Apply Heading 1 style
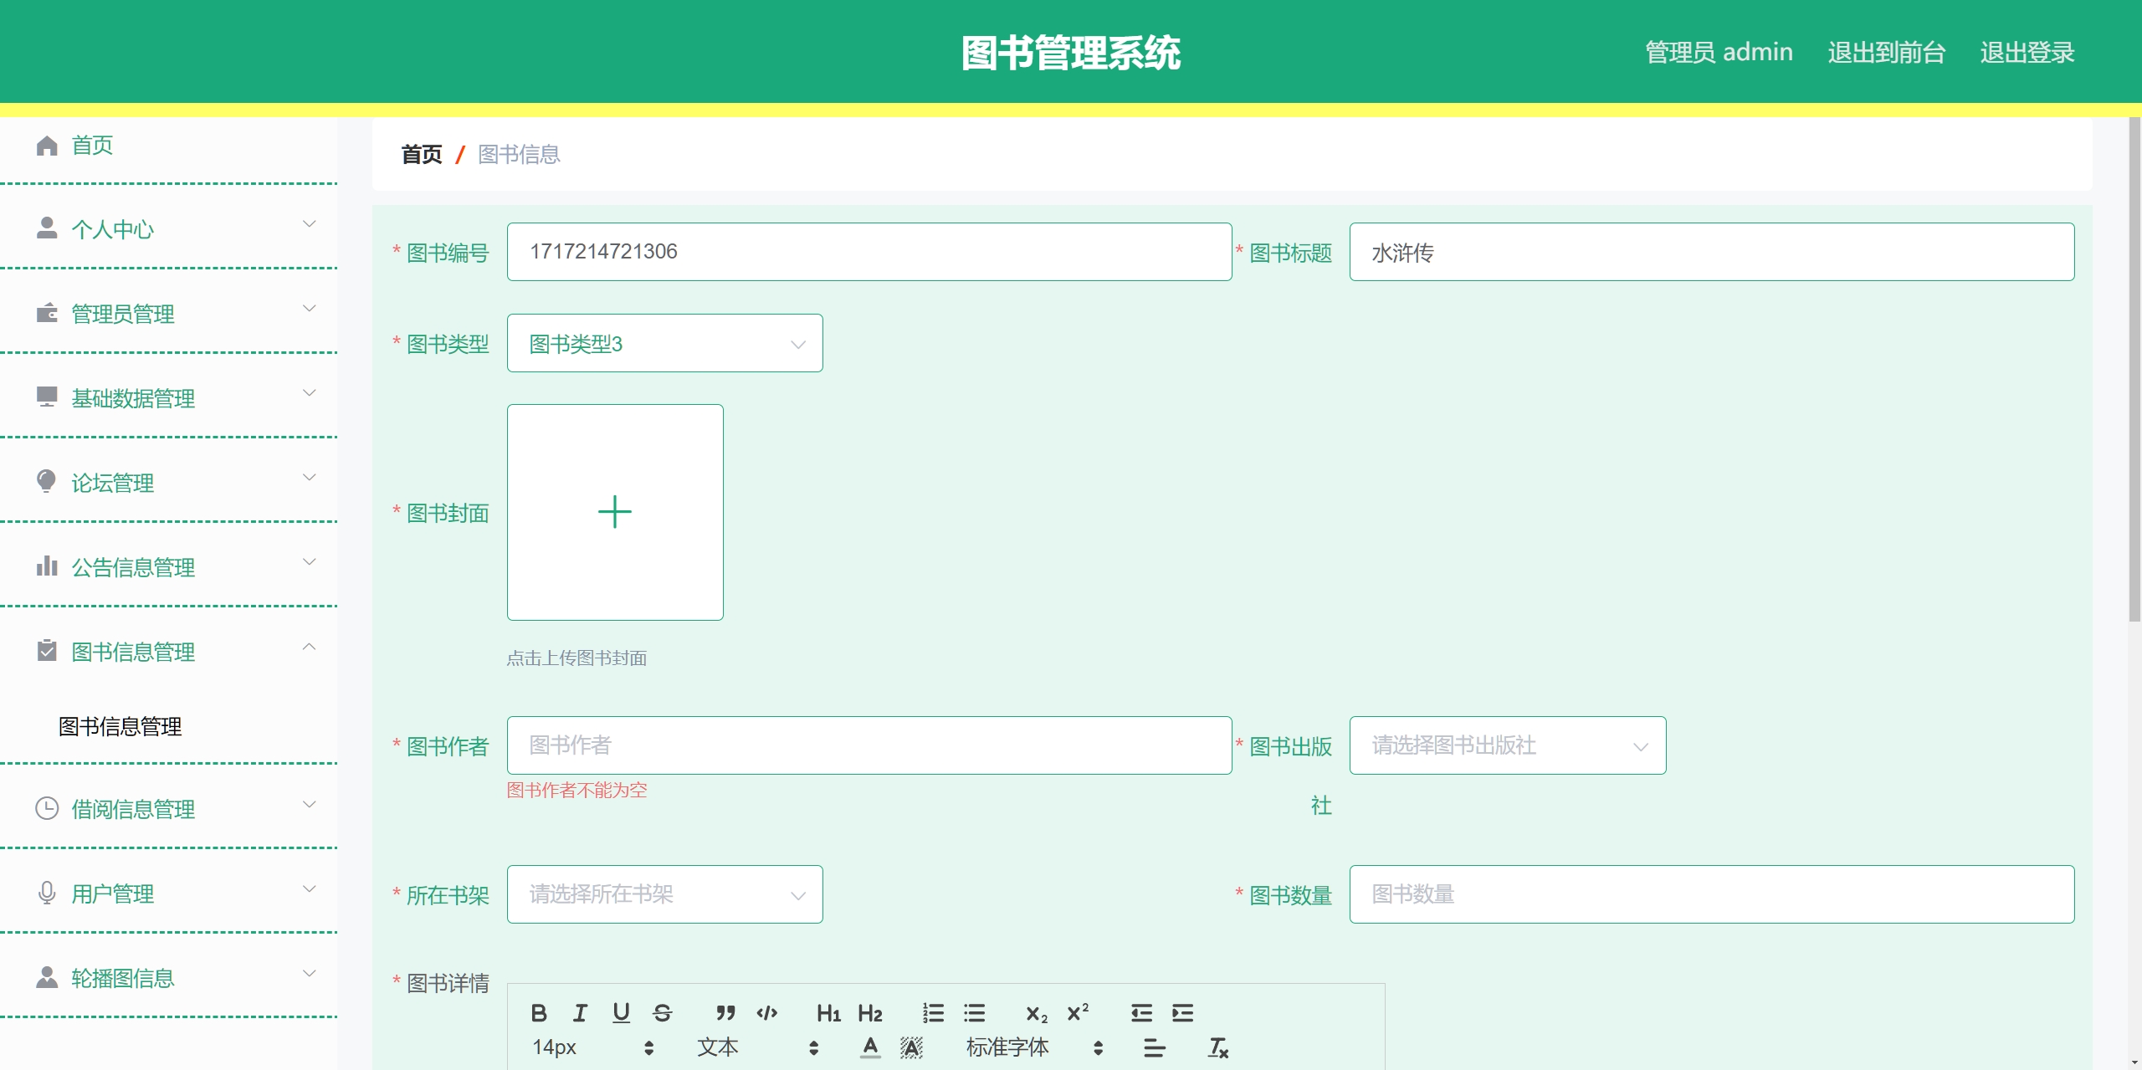Image resolution: width=2142 pixels, height=1070 pixels. [828, 1013]
